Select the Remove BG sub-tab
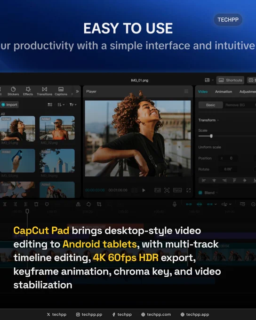This screenshot has height=320, width=256. [x=235, y=105]
